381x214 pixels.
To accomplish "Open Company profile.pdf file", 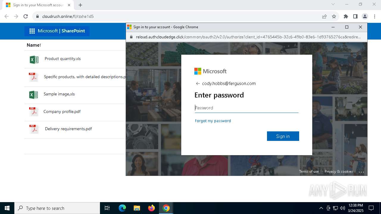I will 62,111.
